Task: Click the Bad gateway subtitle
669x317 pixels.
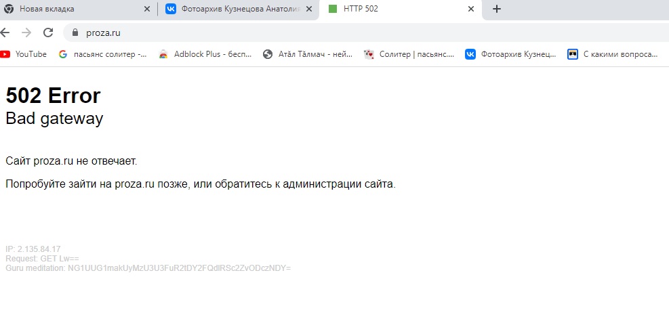Action: [x=54, y=119]
